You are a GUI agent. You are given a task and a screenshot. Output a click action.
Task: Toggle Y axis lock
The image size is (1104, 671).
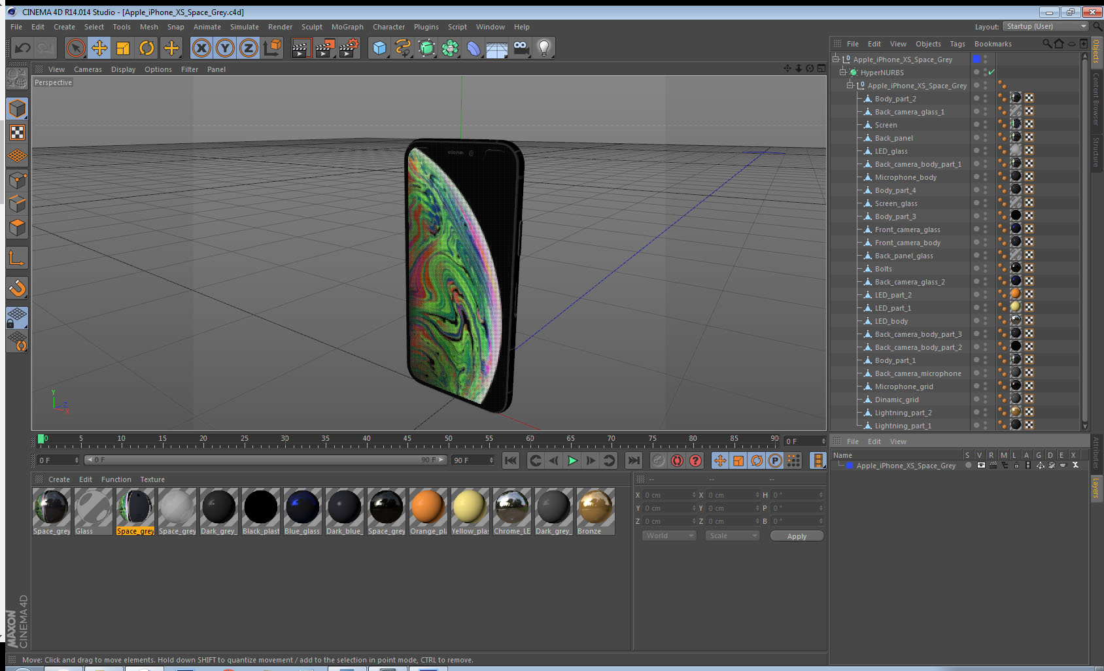tap(225, 48)
